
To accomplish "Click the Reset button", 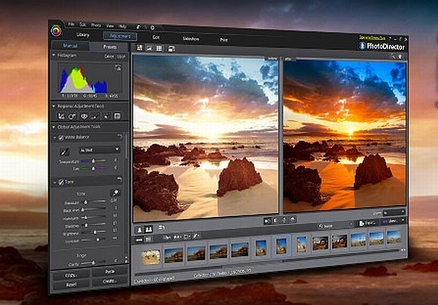I will [71, 284].
